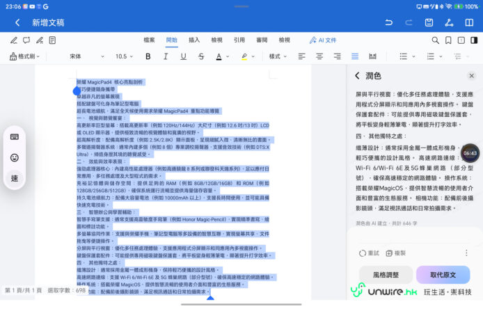The image size is (483, 309).
Task: Toggle strikethrough formatting
Action: (201, 56)
